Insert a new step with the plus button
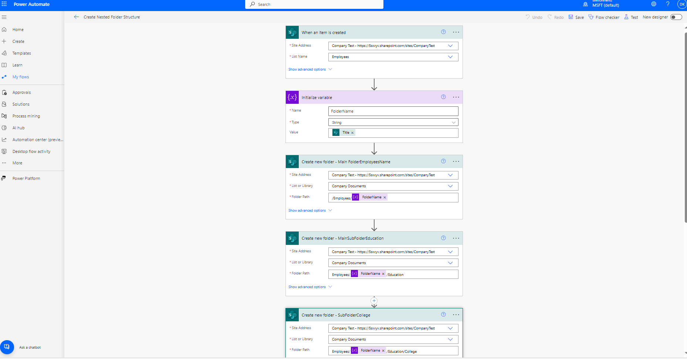Viewport: 687px width, 359px height. coord(374,301)
